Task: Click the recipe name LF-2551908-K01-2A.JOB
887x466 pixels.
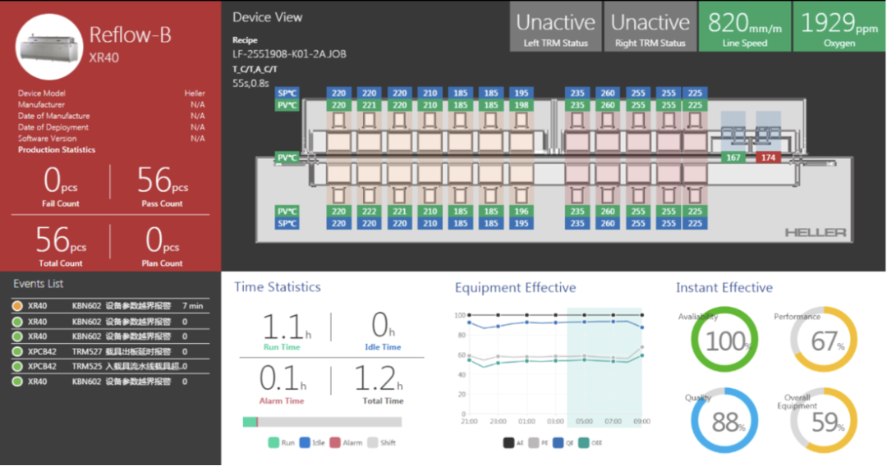Action: (289, 54)
